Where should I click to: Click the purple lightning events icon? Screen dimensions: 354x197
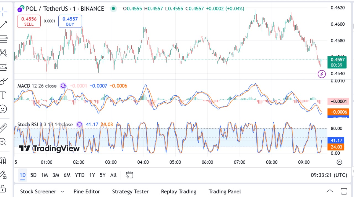(321, 74)
